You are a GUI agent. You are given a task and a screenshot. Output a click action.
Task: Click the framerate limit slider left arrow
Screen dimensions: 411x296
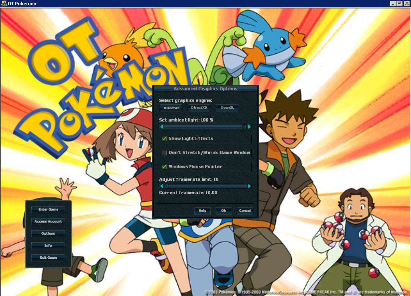pyautogui.click(x=162, y=186)
